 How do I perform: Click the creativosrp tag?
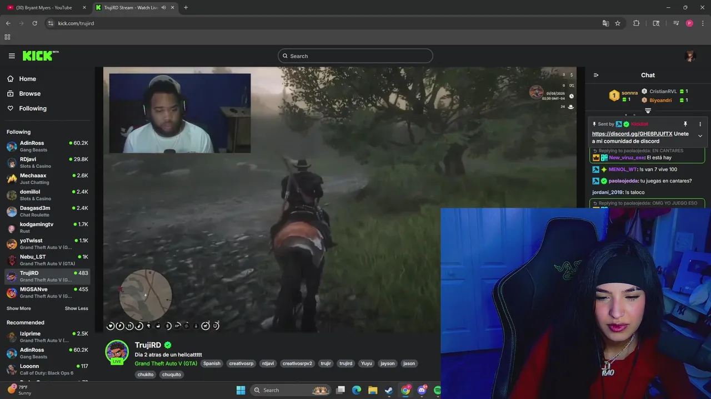pyautogui.click(x=241, y=364)
